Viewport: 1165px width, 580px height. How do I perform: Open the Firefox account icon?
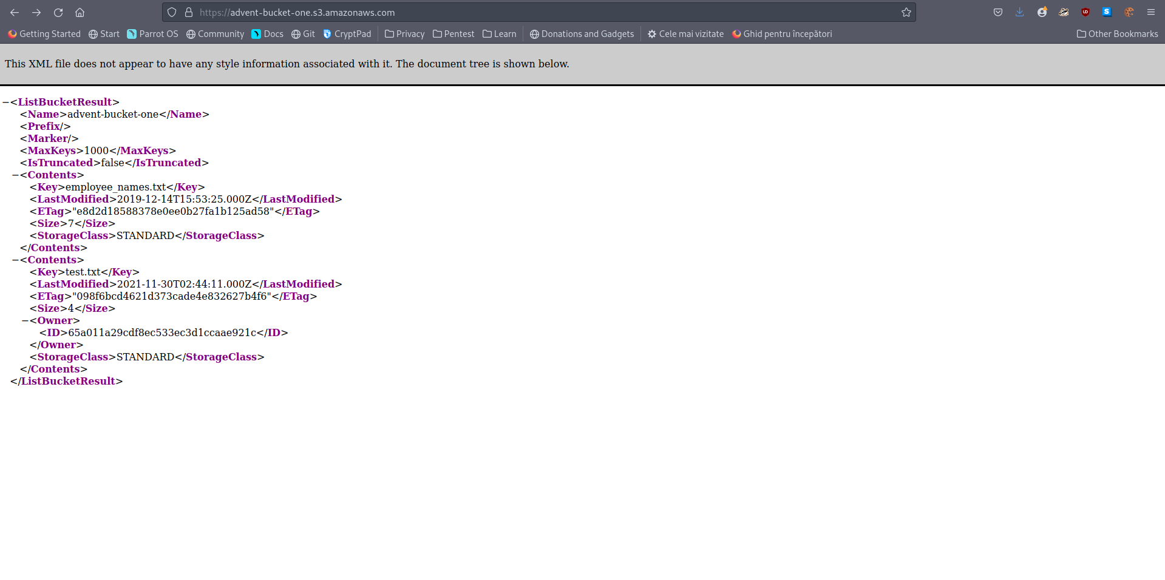tap(1042, 12)
